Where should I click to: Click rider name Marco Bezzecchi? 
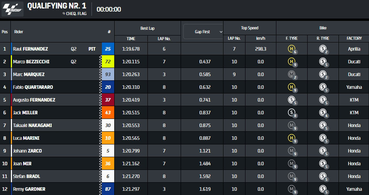31,62
